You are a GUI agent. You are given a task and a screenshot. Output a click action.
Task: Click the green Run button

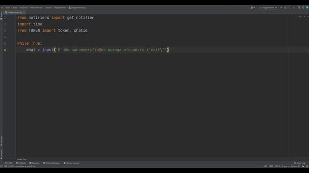(281, 8)
